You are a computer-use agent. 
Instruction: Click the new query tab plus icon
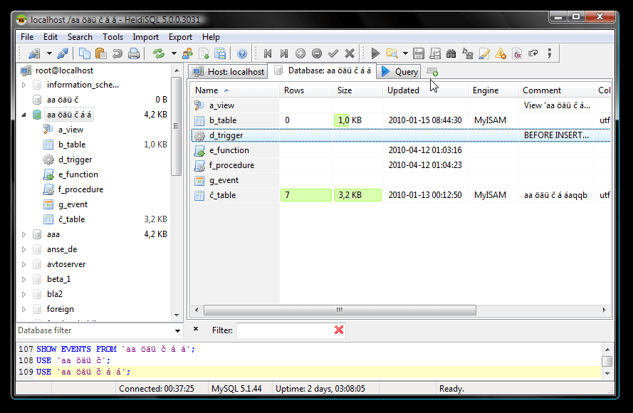point(432,72)
